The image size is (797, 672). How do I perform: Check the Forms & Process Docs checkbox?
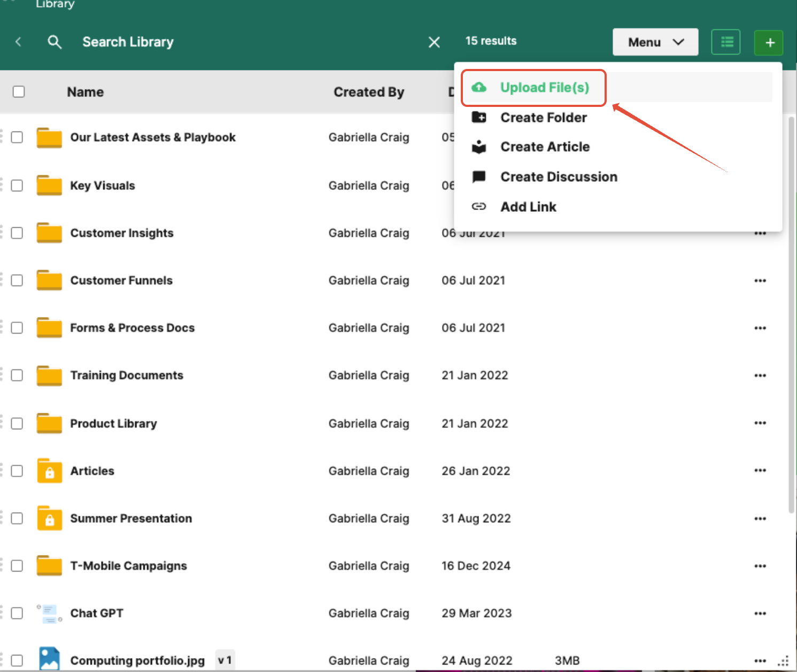click(17, 328)
